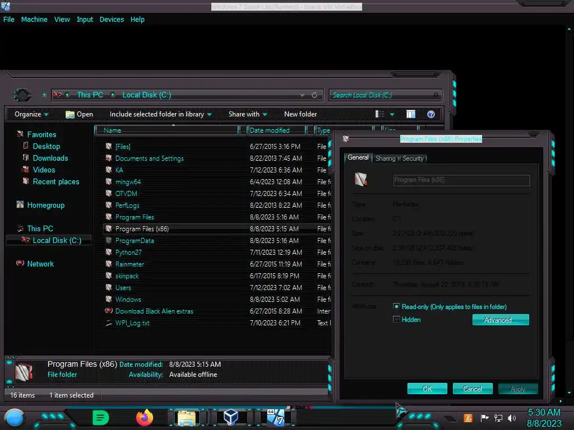Viewport: 574px width, 430px height.
Task: Click the Documents and Settings folder icon
Action: click(108, 158)
